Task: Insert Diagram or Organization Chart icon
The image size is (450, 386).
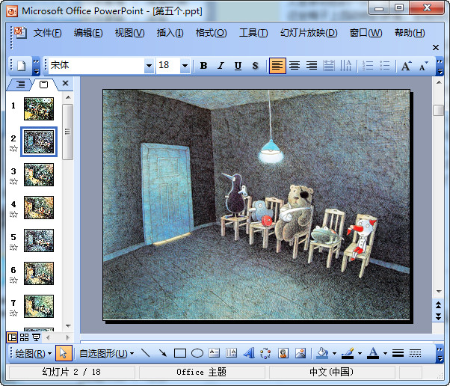Action: point(265,353)
